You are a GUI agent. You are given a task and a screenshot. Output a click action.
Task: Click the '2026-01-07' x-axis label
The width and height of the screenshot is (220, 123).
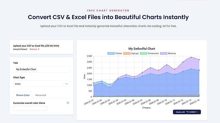coord(138,102)
